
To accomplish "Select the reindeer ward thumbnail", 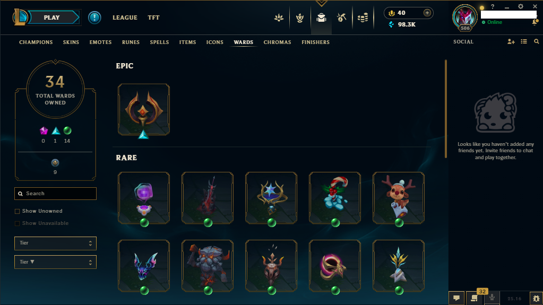I will [x=399, y=198].
